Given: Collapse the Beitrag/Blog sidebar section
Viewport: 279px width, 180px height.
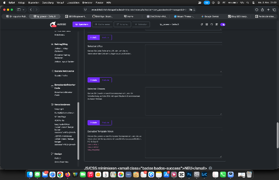Looking at the screenshot, I should coord(61,44).
